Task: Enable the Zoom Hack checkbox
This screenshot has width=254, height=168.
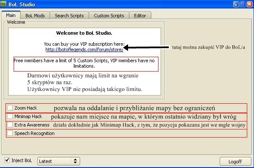Action: tap(10, 107)
